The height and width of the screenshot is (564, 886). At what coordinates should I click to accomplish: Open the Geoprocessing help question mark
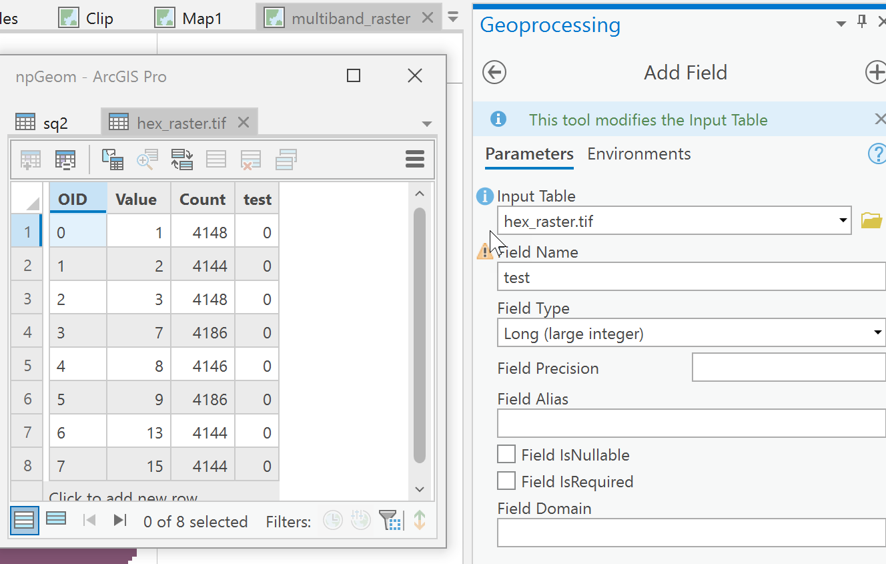pos(876,154)
